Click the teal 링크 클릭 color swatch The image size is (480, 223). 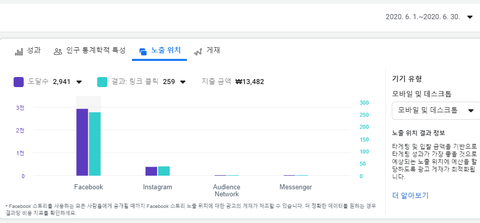102,82
